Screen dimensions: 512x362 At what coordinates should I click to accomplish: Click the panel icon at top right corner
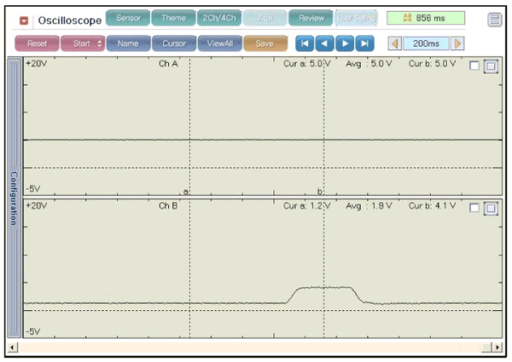pyautogui.click(x=494, y=20)
